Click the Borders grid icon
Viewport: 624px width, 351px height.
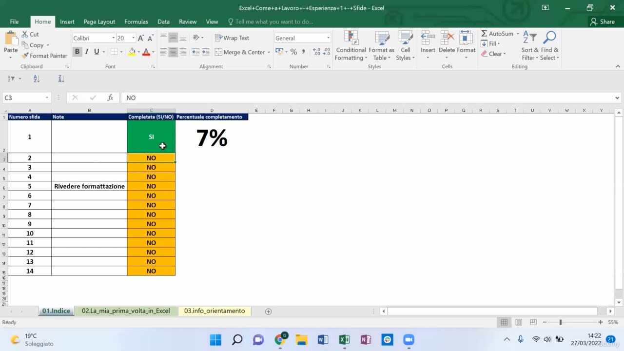114,52
